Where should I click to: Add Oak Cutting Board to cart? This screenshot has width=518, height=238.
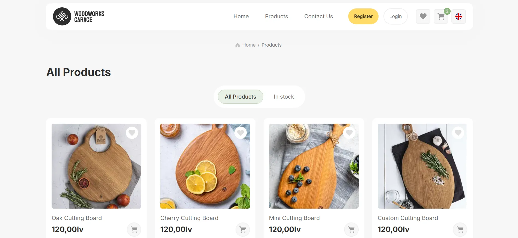tap(134, 230)
